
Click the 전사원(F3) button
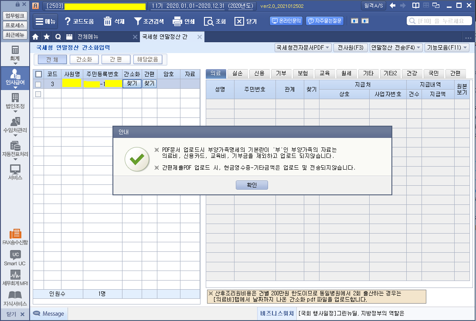coord(350,47)
